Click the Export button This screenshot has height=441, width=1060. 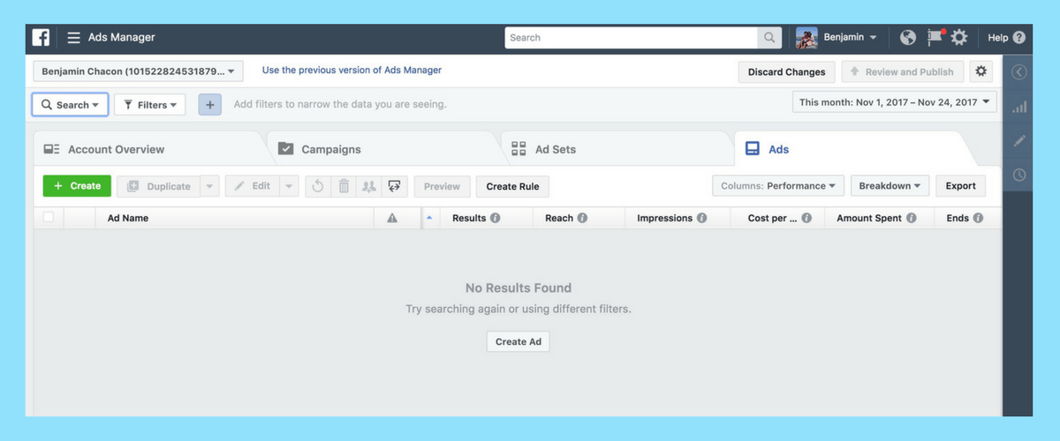tap(960, 186)
